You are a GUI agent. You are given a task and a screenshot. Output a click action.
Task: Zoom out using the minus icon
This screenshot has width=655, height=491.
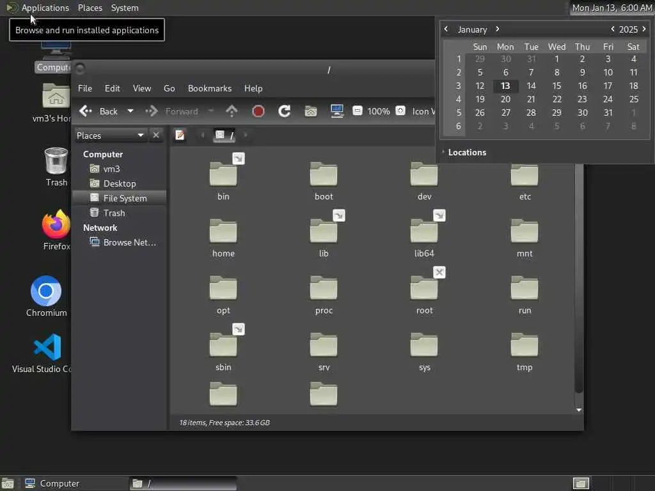357,111
